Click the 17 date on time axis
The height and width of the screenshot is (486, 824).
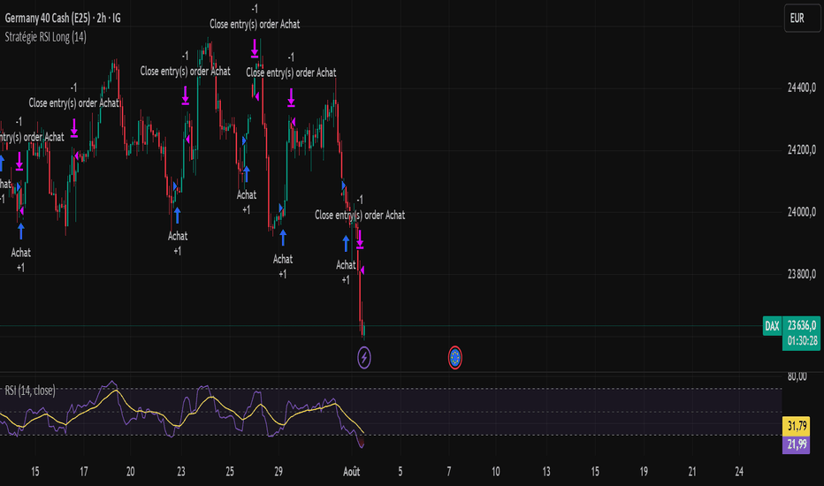point(84,472)
